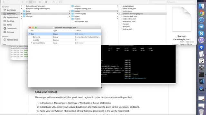The width and height of the screenshot is (206, 115).
Task: Go forward in Finder window
Action: [8, 2]
